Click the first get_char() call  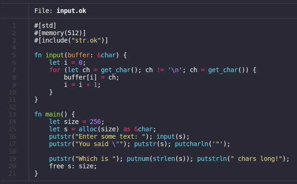[x=119, y=70]
